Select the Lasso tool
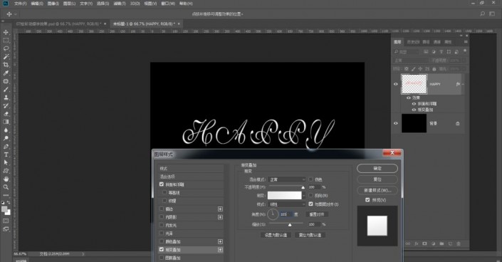The width and height of the screenshot is (502, 262). pyautogui.click(x=6, y=48)
